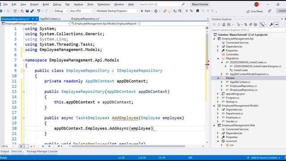Open the editor zoom 100% dropdown

[x=7, y=146]
